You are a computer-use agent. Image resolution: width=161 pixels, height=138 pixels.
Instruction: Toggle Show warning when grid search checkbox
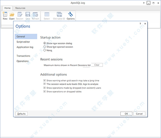[44, 80]
